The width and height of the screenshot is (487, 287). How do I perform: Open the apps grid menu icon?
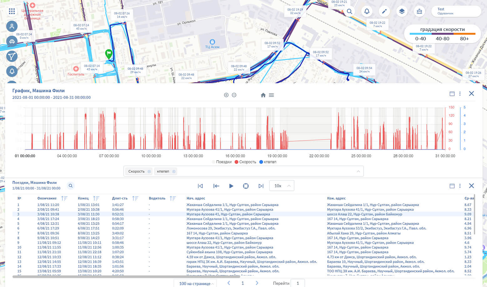[12, 11]
